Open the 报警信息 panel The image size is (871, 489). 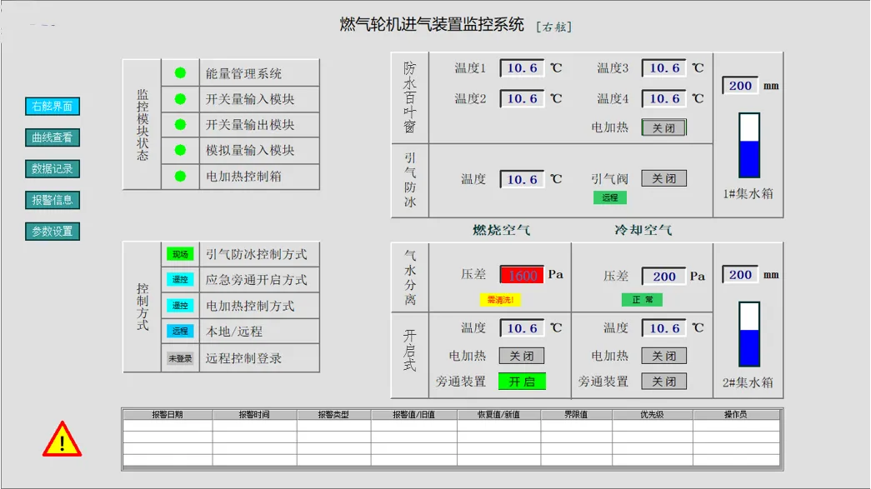(x=51, y=199)
